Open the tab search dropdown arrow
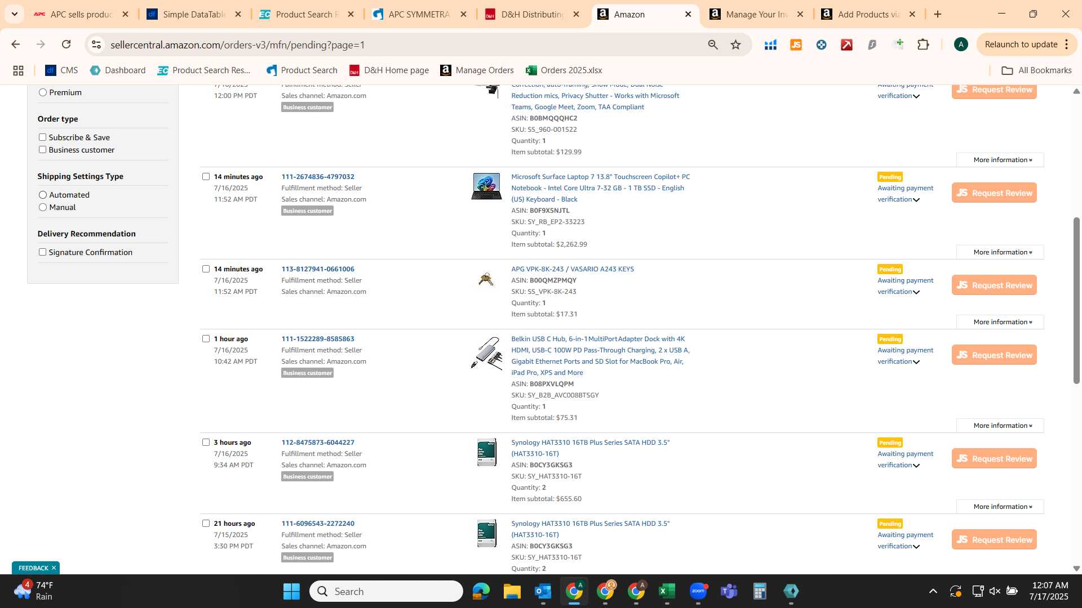1082x608 pixels. (x=15, y=14)
